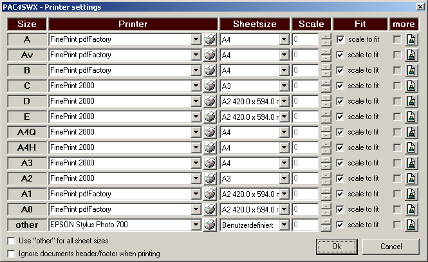Click the more page icon in row A4H
Image resolution: width=428 pixels, height=262 pixels.
pos(411,147)
